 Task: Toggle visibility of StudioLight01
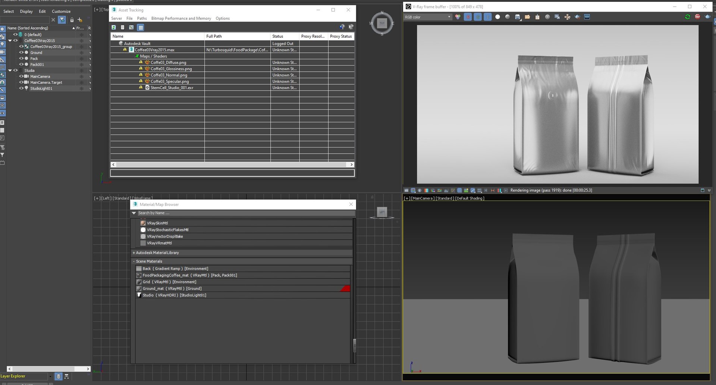(x=21, y=88)
